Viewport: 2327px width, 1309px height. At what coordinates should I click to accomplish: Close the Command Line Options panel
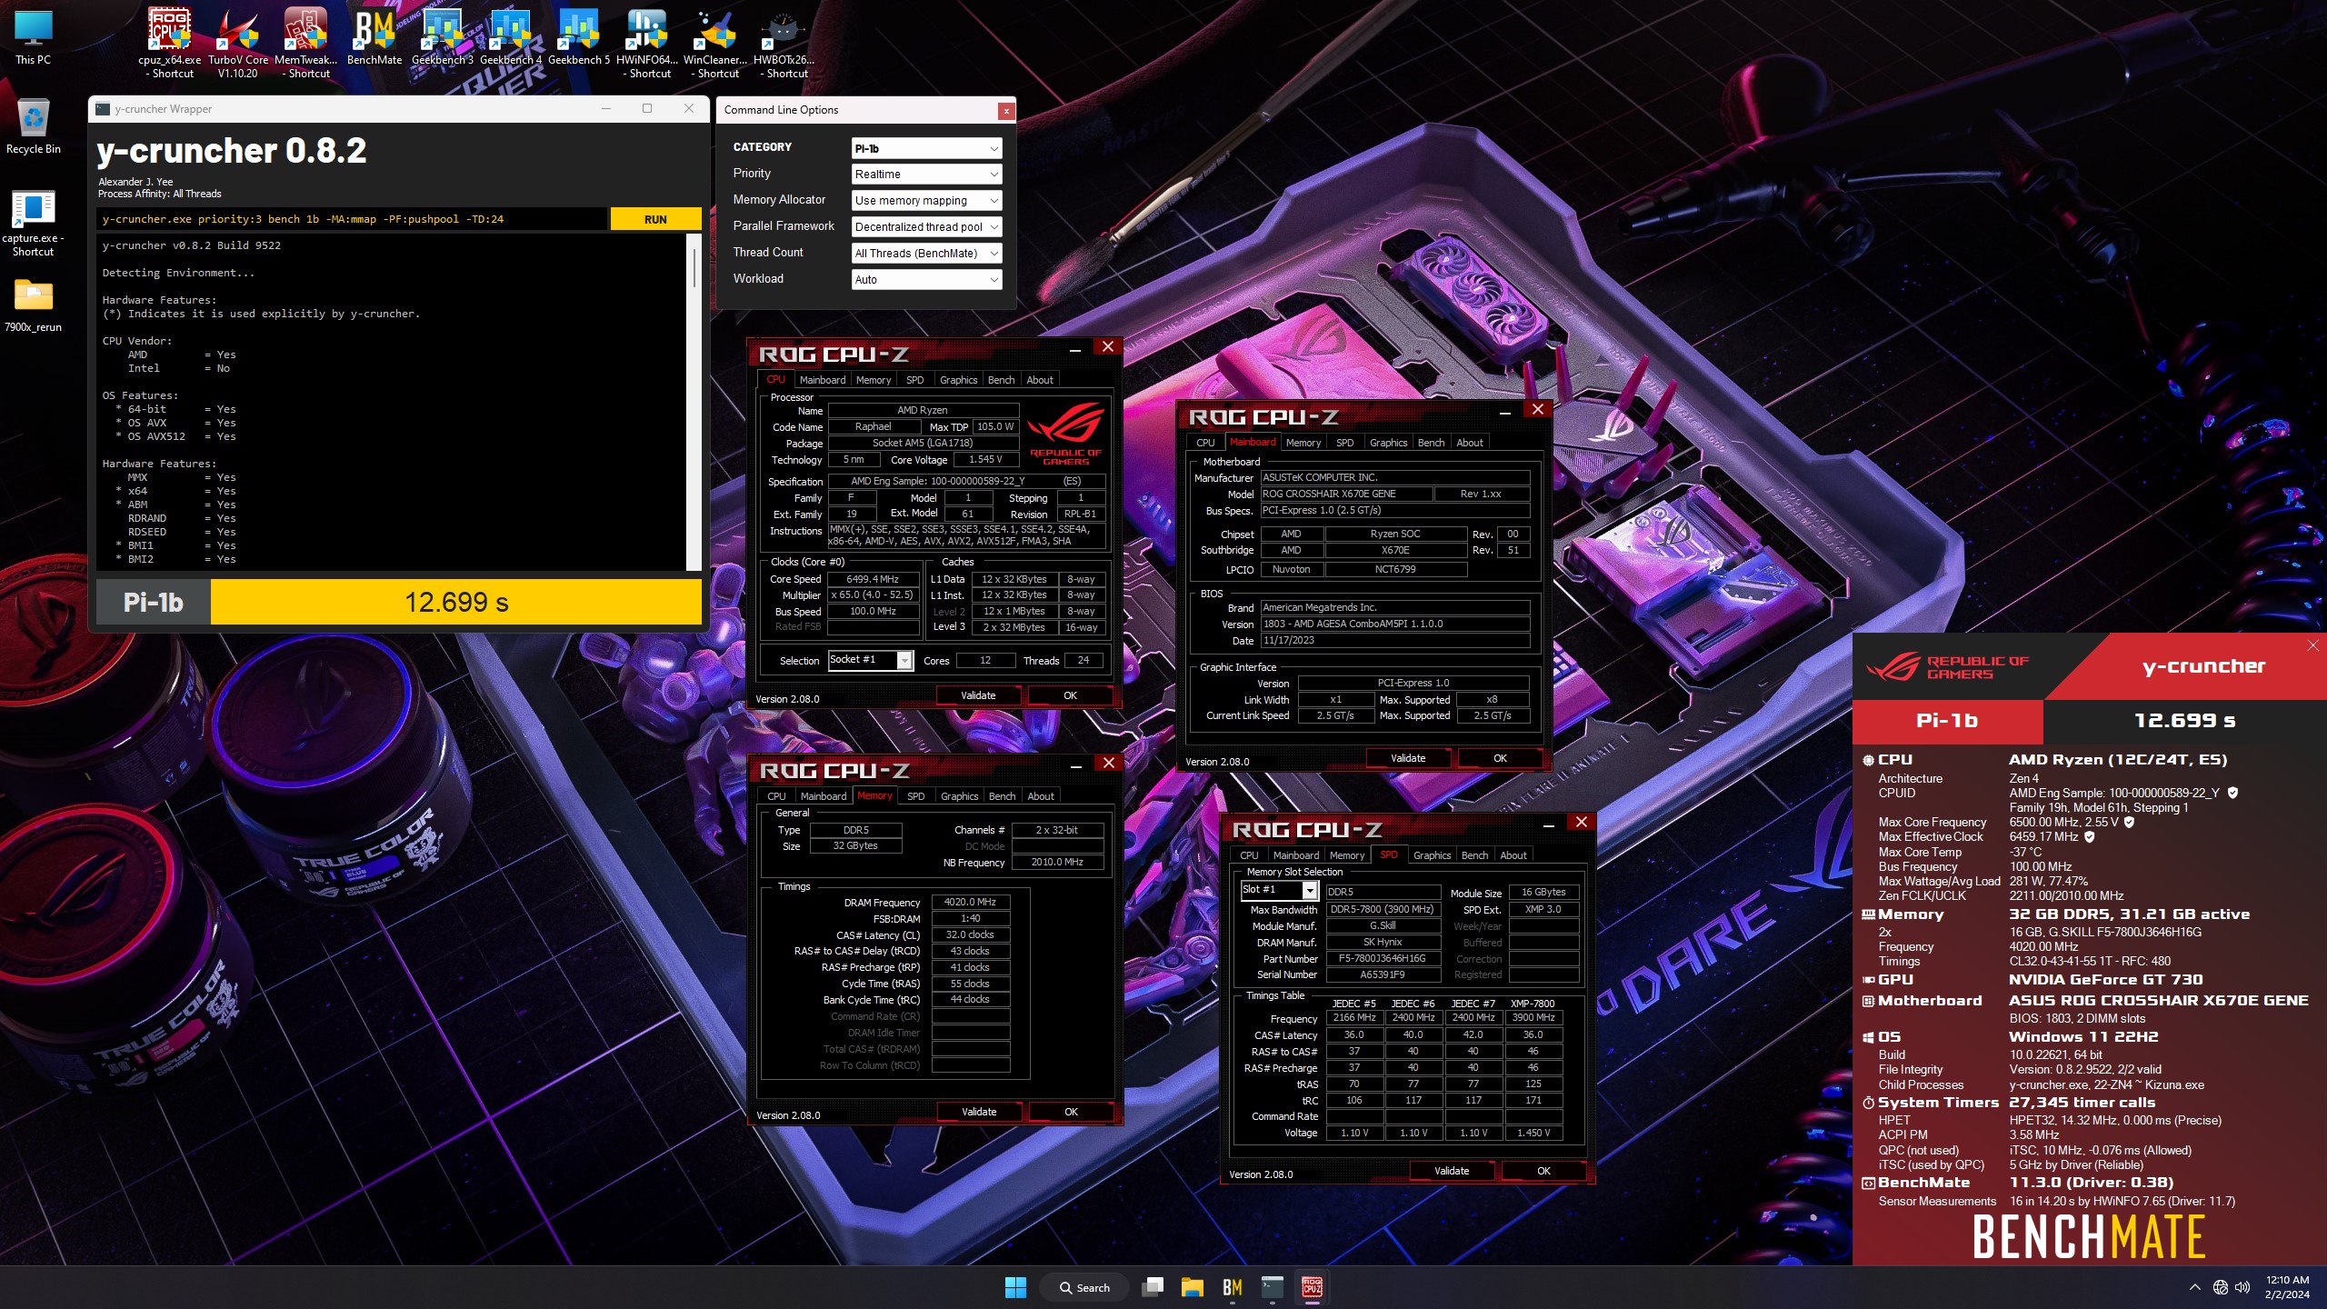coord(1005,111)
